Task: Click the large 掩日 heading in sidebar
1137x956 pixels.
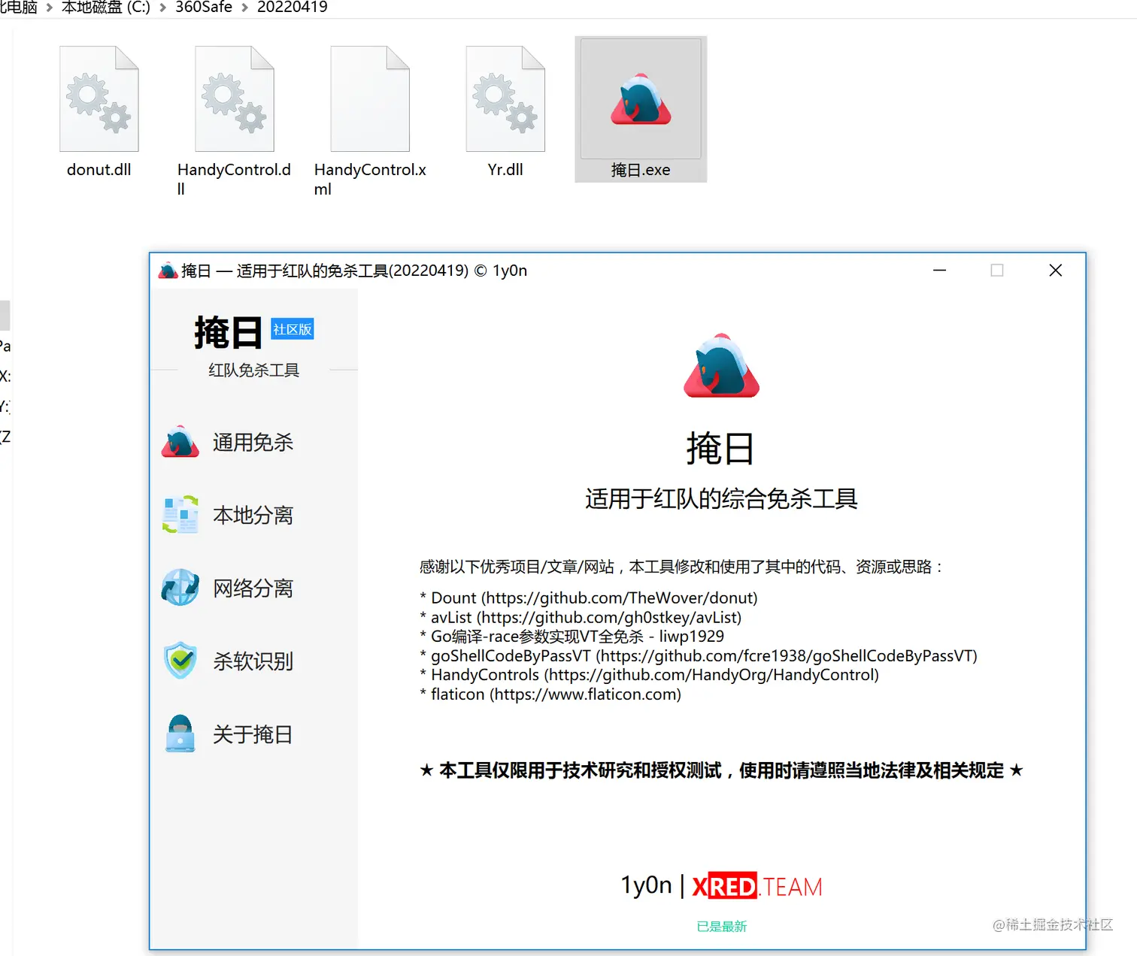Action: point(228,332)
